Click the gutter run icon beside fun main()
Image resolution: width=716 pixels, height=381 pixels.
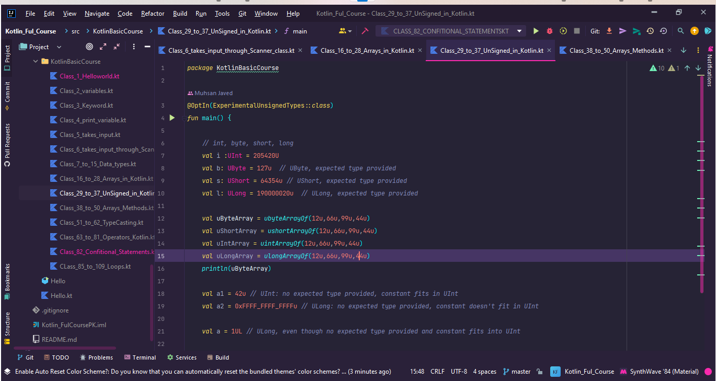coord(172,118)
